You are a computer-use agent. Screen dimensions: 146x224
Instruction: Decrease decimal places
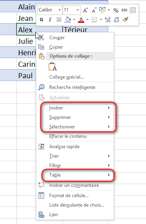(116, 20)
